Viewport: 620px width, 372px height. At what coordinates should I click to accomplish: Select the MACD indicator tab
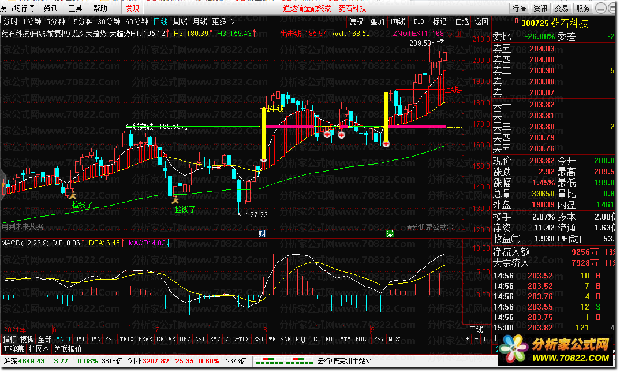pyautogui.click(x=63, y=339)
